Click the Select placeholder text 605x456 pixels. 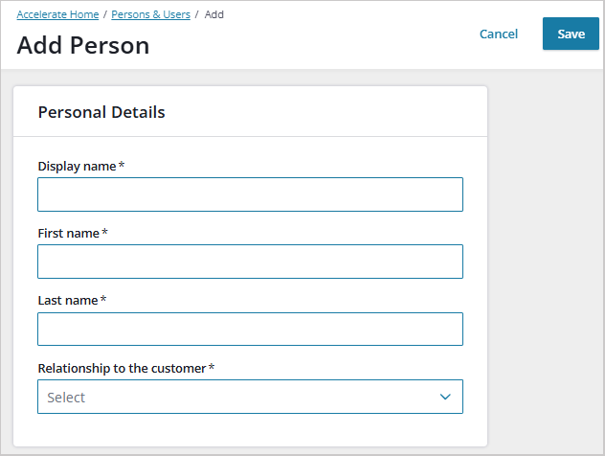click(x=66, y=398)
